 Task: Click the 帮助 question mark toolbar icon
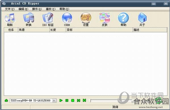(123, 18)
